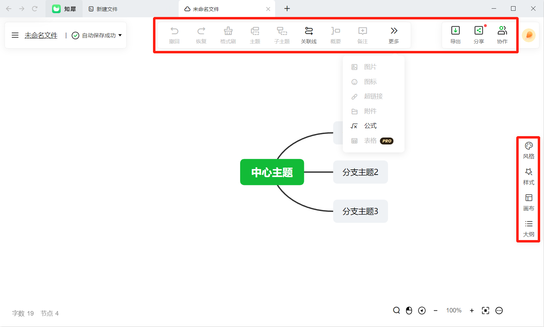
Task: Click the Redo (恢复) toolbar icon
Action: 201,35
